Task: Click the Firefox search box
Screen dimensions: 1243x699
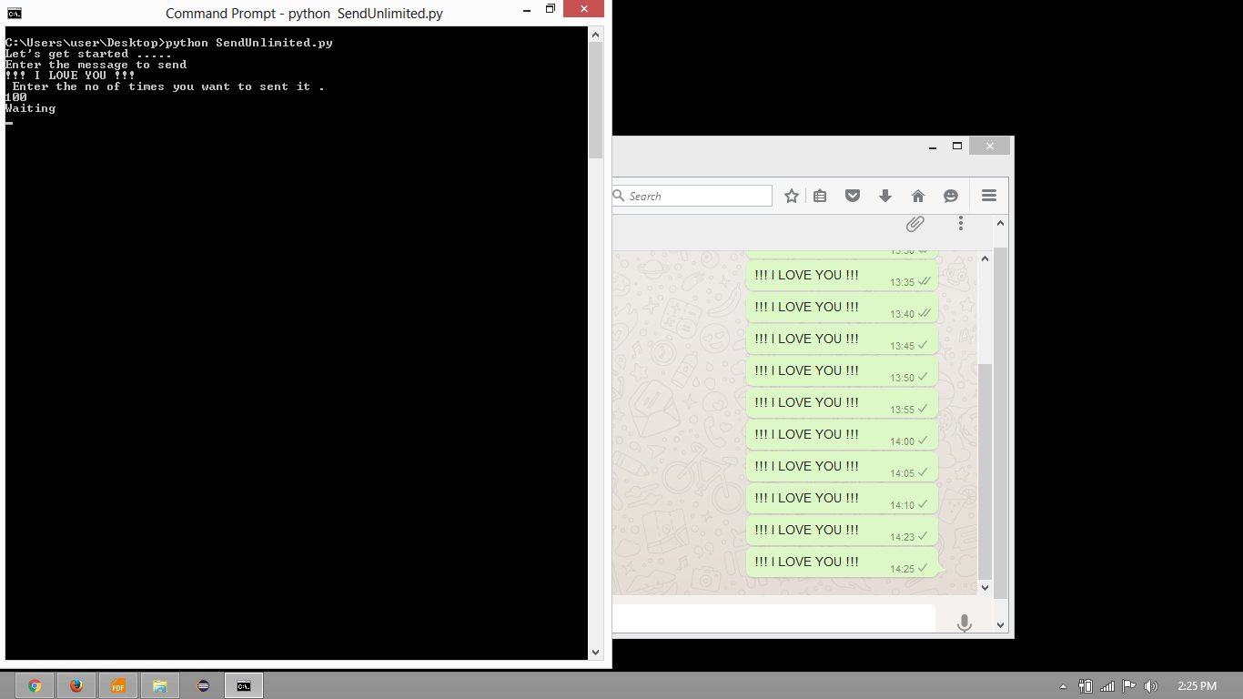Action: (x=692, y=196)
